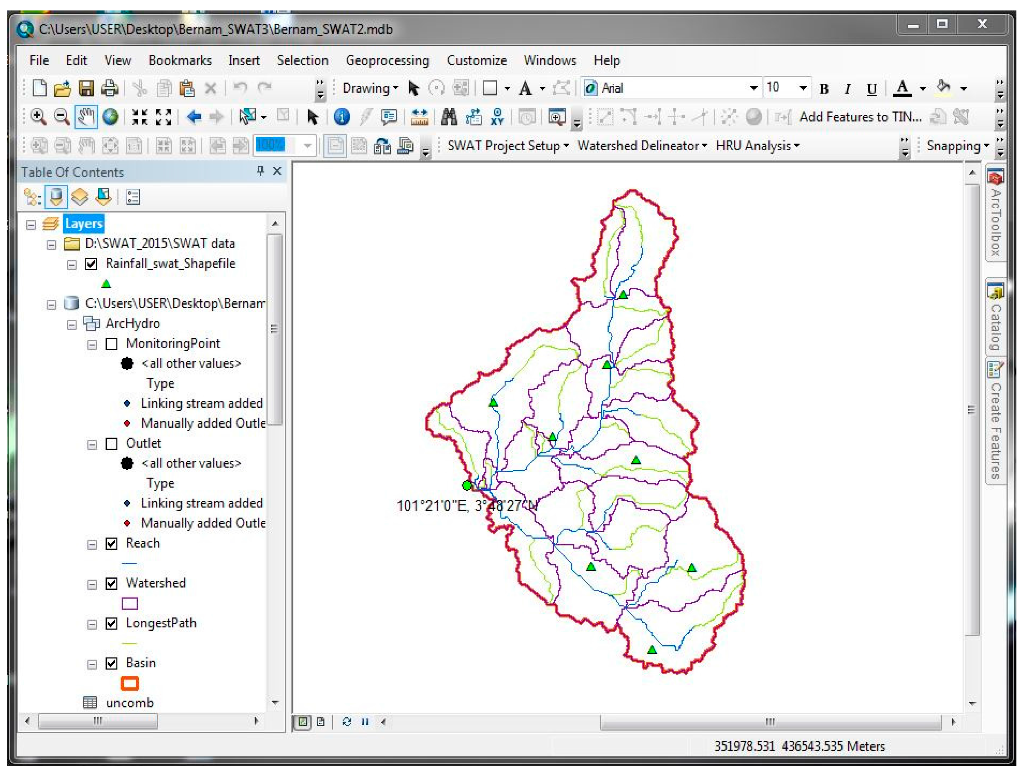Click the Go To XY icon
This screenshot has height=775, width=1023.
point(498,117)
